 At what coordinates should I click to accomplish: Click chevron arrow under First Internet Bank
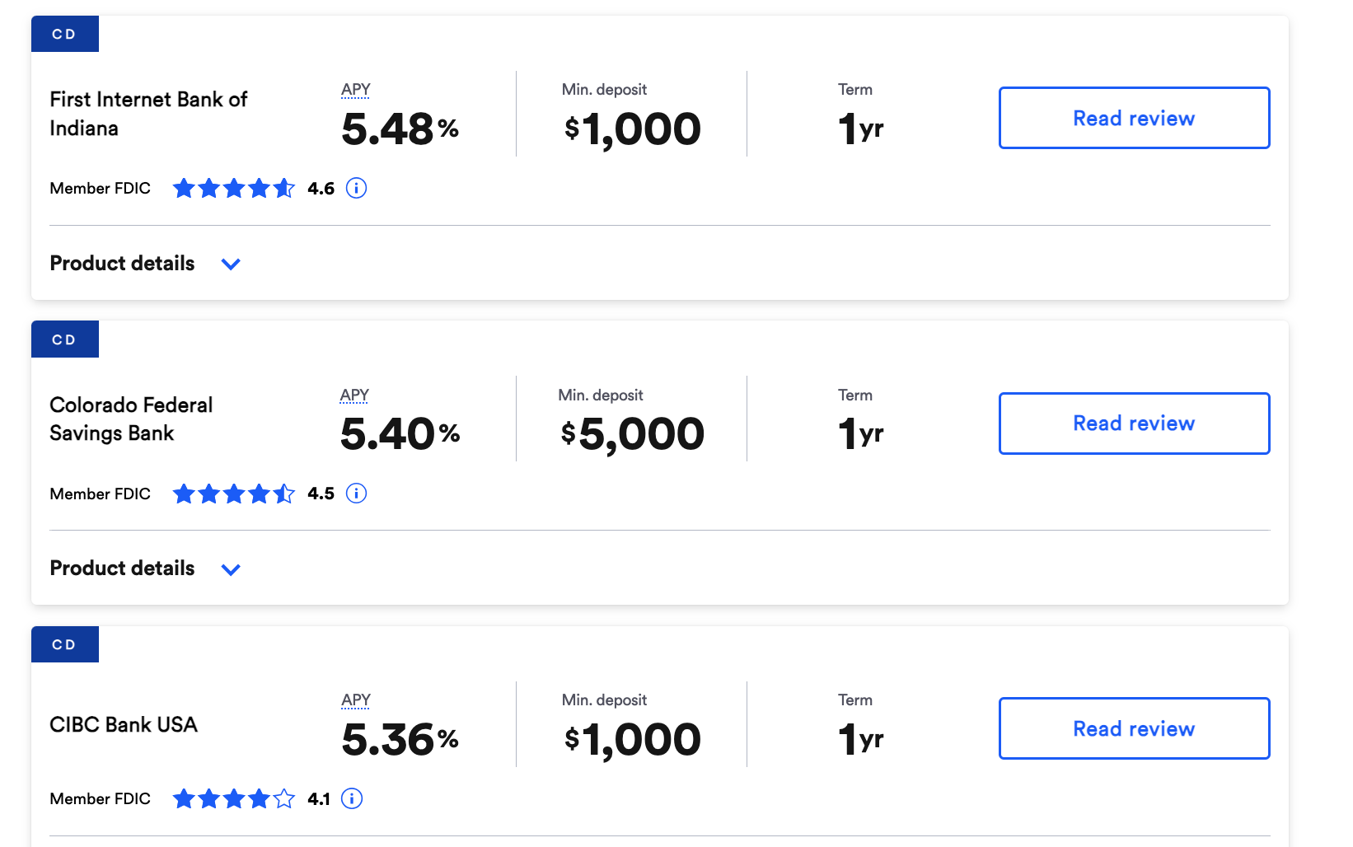point(231,264)
